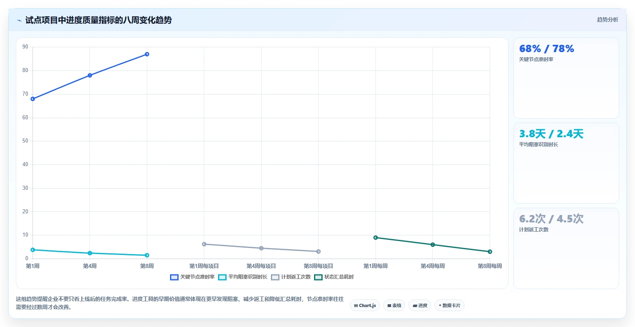The width and height of the screenshot is (635, 327).
Task: Click the 数据卡片 tag chip
Action: (450, 305)
